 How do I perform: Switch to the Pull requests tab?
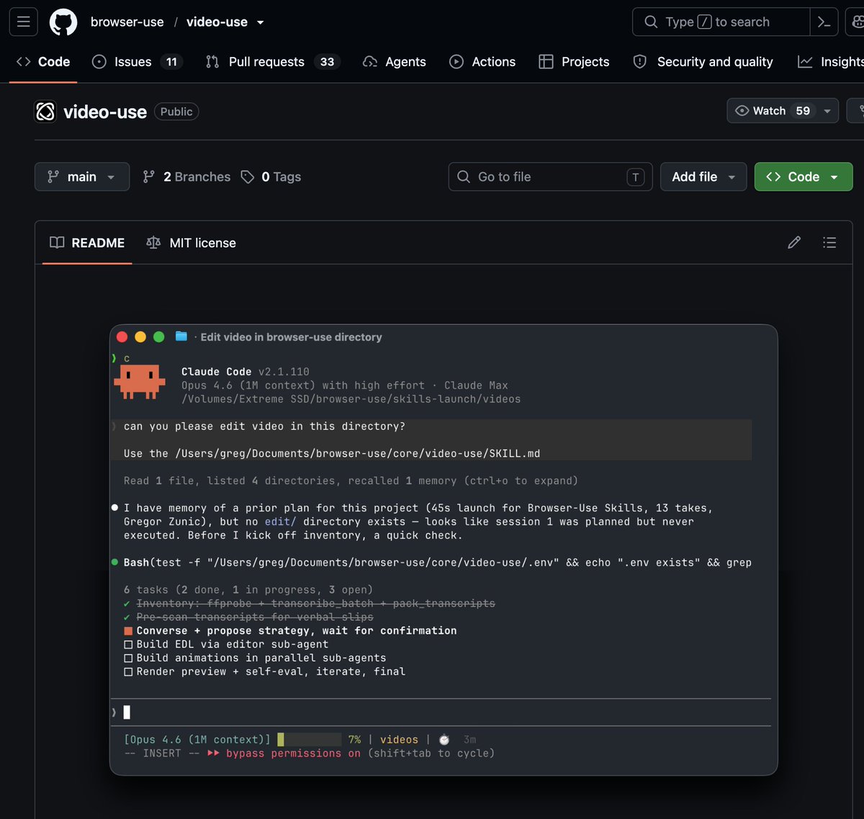[274, 62]
